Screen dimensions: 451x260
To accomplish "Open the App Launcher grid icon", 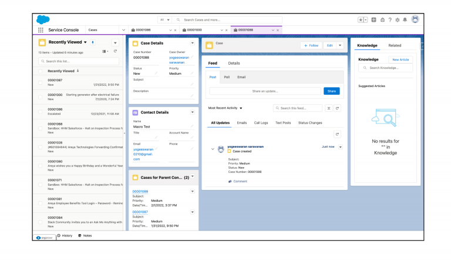I will tap(41, 30).
